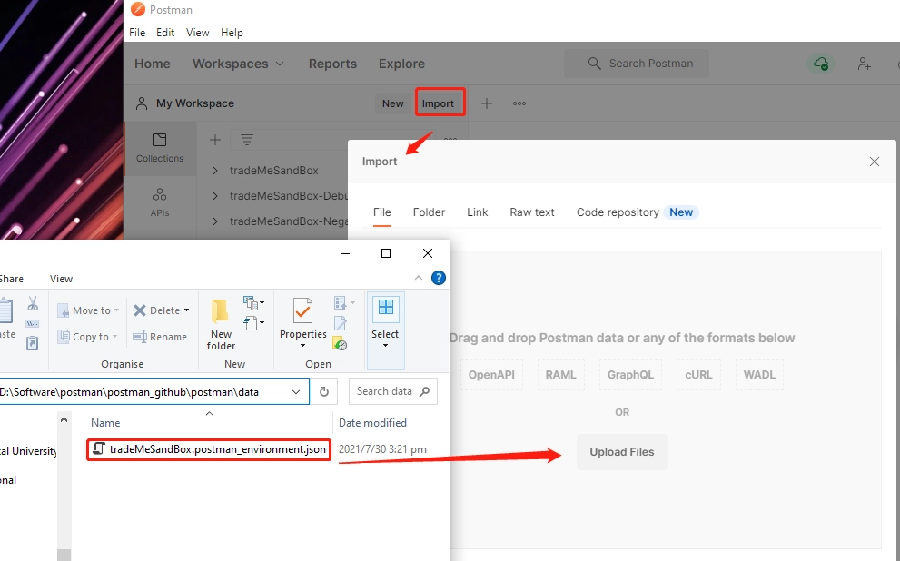Screen dimensions: 900x561
Task: Click the Delete dropdown arrow in Explorer
Action: pyautogui.click(x=186, y=310)
